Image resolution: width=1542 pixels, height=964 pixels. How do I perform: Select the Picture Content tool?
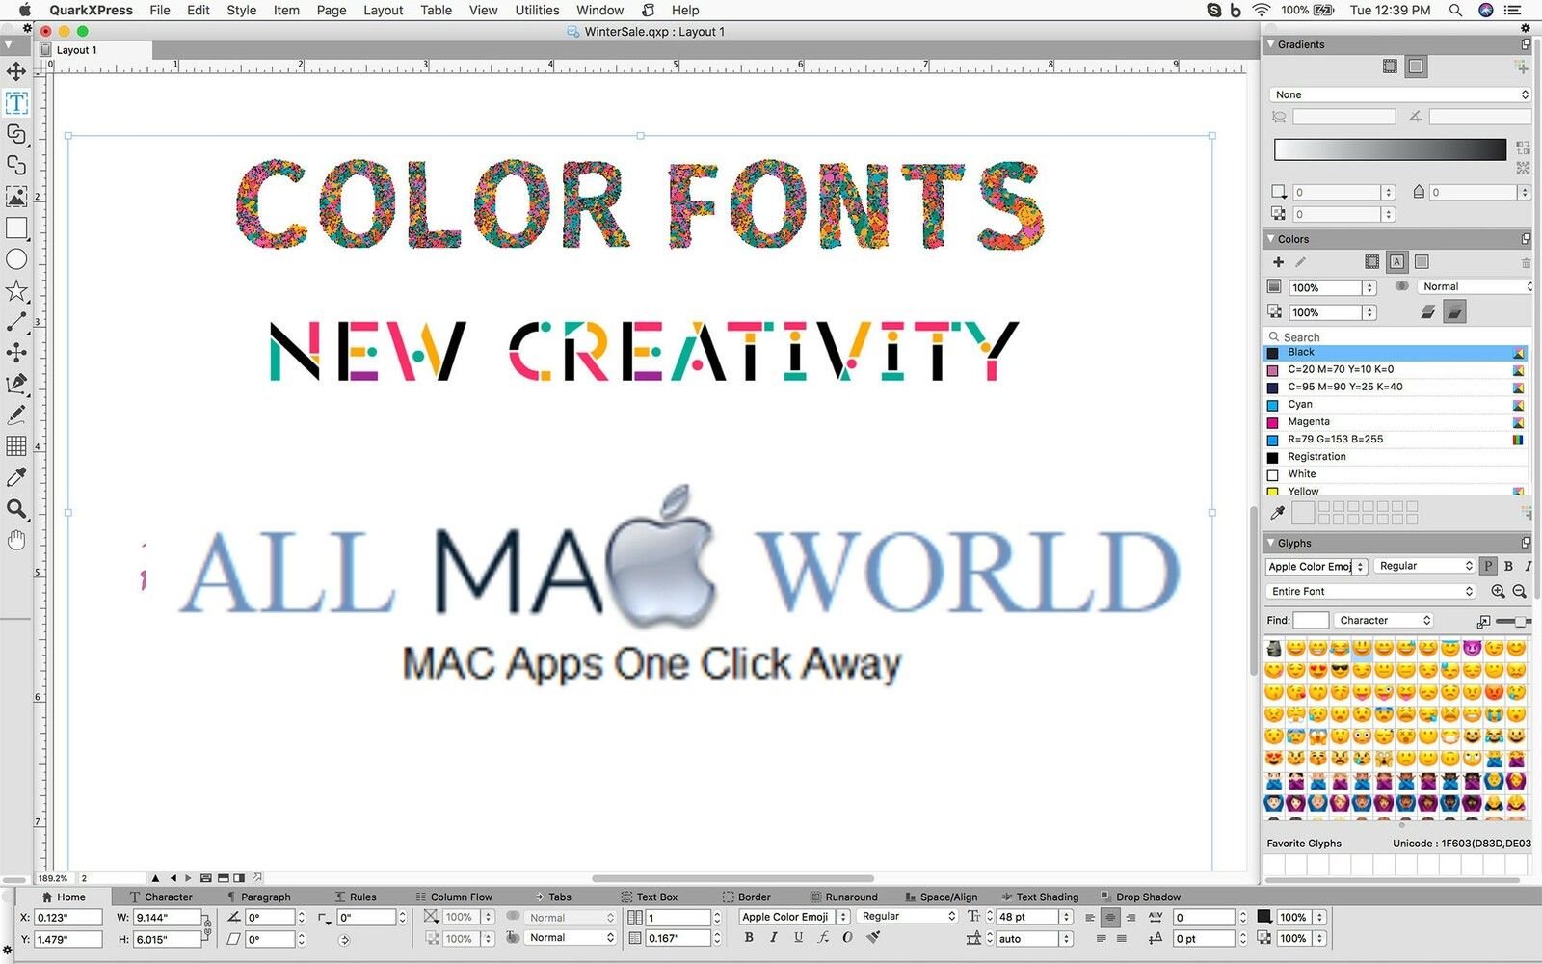tap(16, 197)
